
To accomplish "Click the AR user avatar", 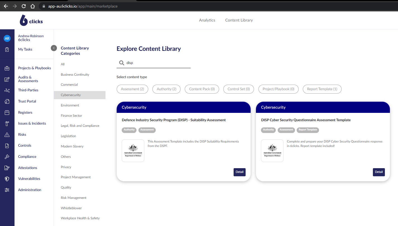I will [7, 39].
